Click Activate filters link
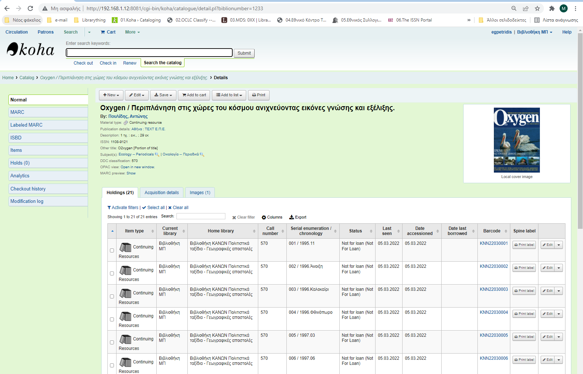The image size is (583, 374). pos(123,208)
